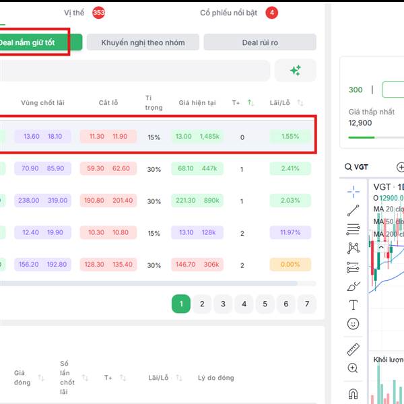Screen dimensions: 404x404
Task: Go to page 3 of deals
Action: pyautogui.click(x=223, y=304)
